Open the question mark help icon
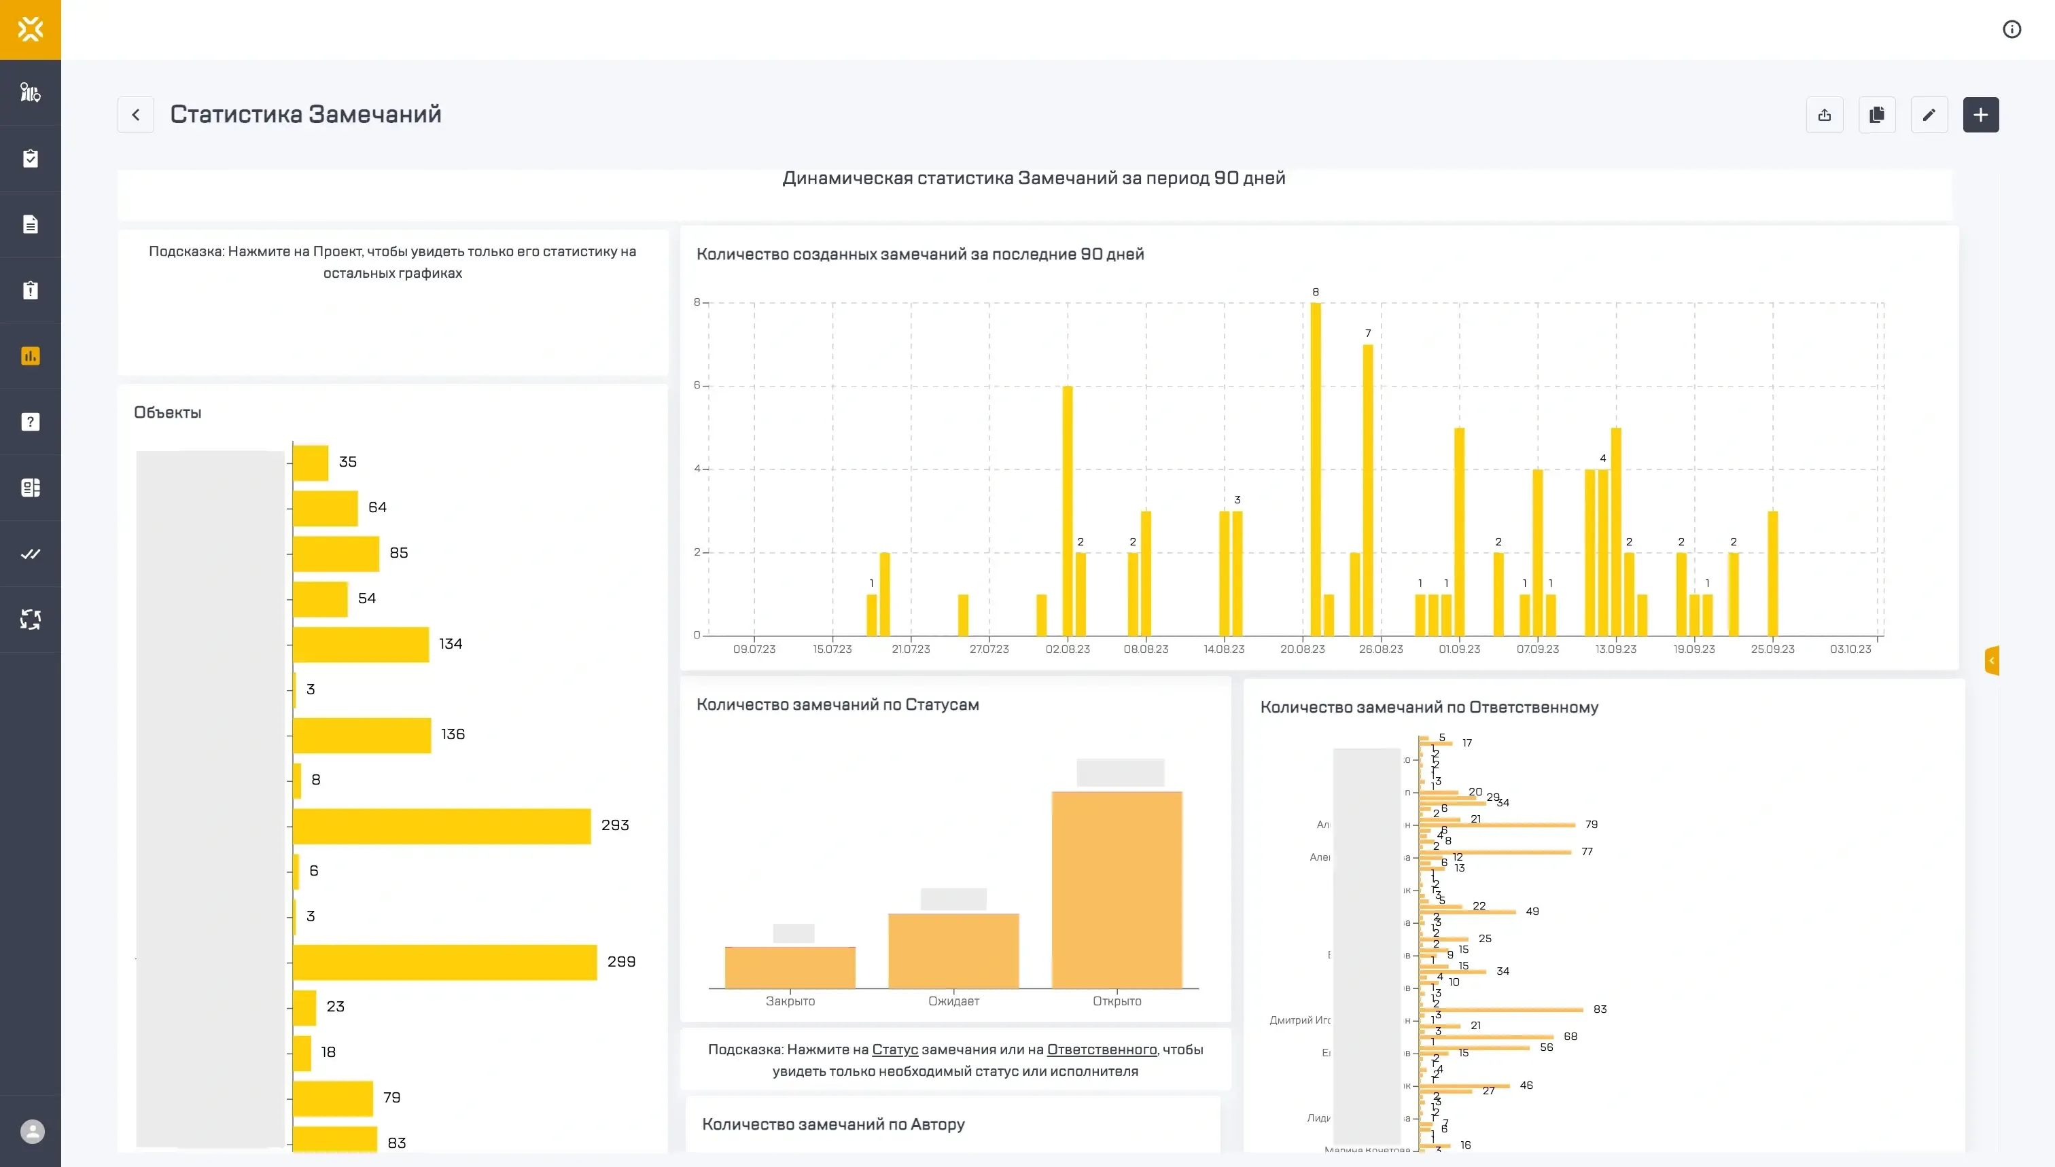 click(31, 423)
